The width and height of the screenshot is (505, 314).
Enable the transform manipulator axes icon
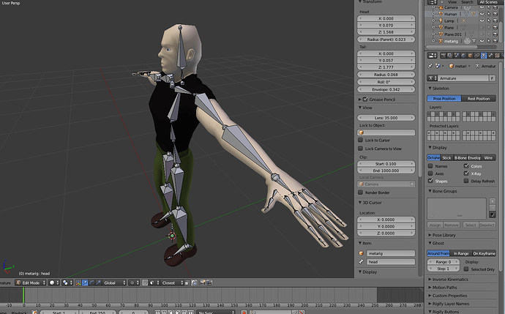click(x=78, y=283)
